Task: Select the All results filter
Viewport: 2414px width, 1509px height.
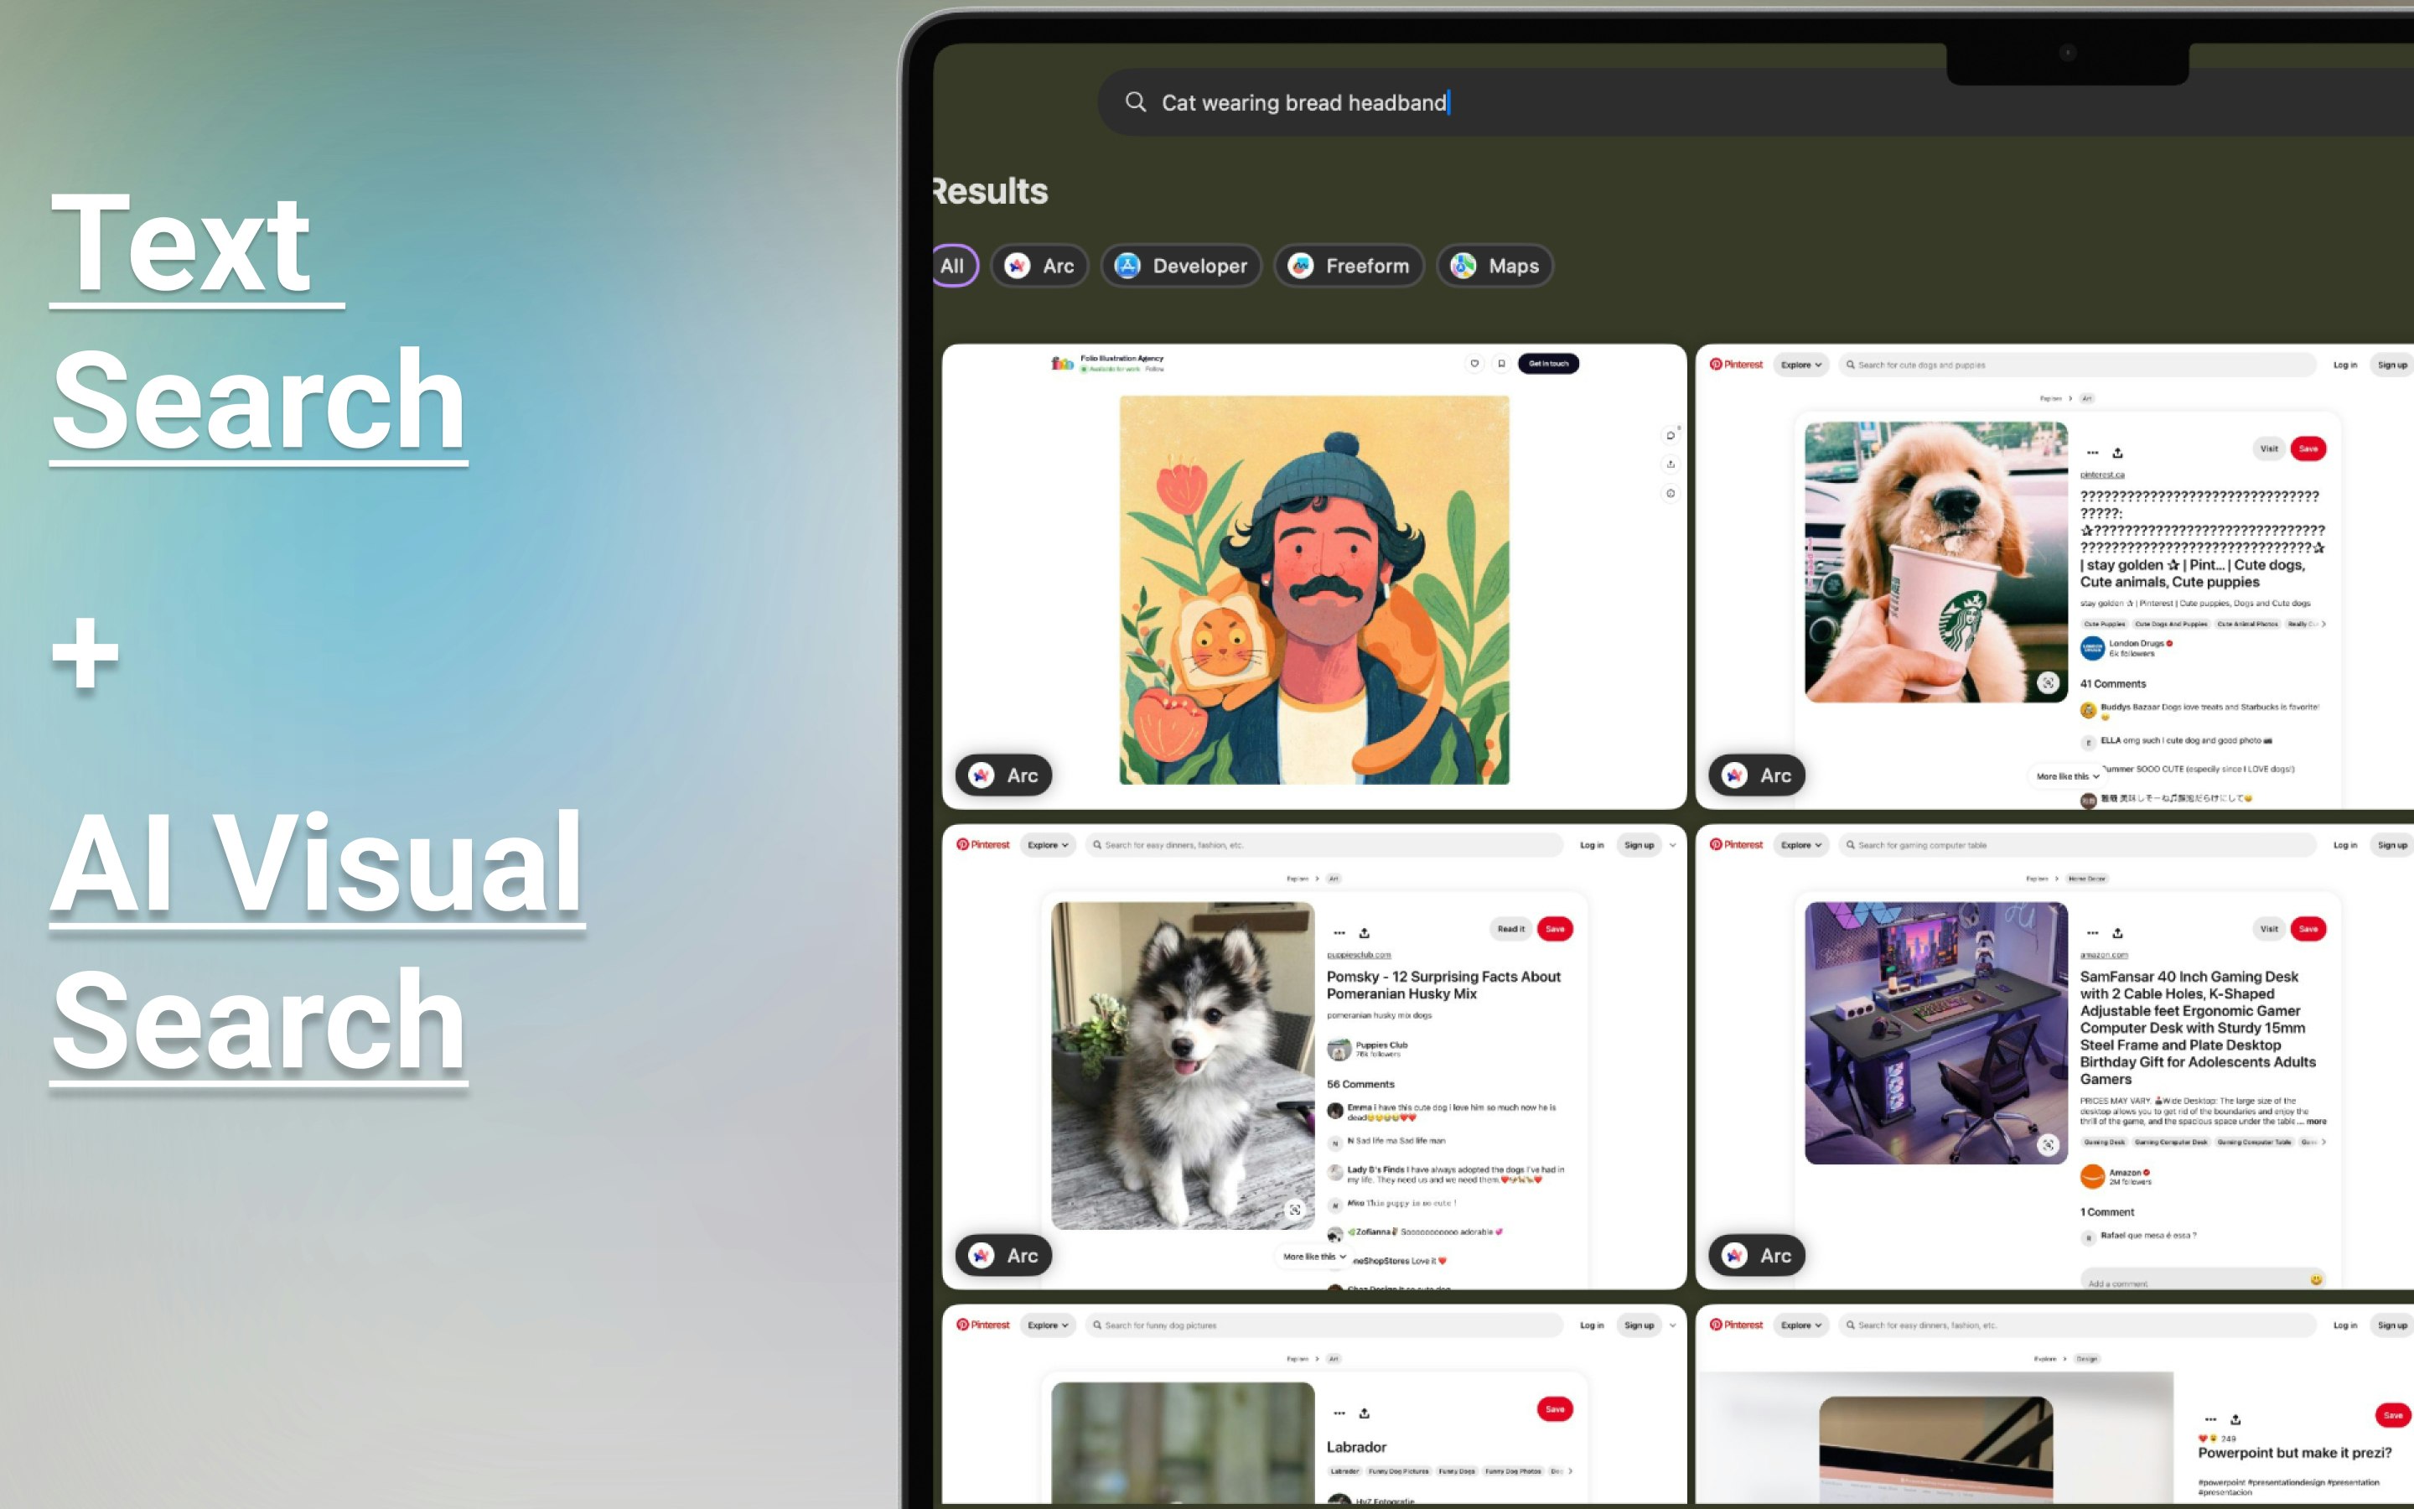Action: pos(953,266)
